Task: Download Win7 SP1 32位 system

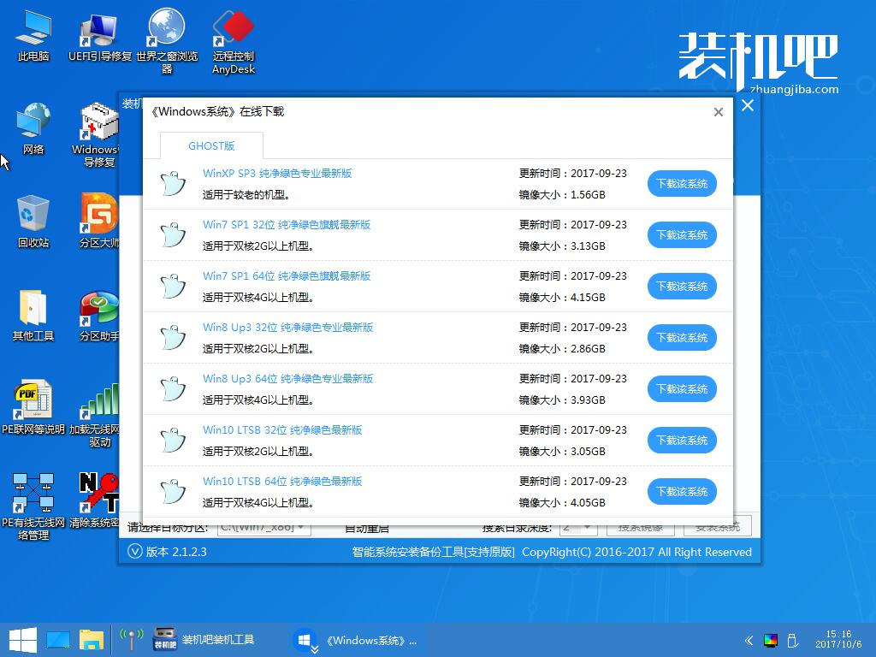Action: [682, 234]
